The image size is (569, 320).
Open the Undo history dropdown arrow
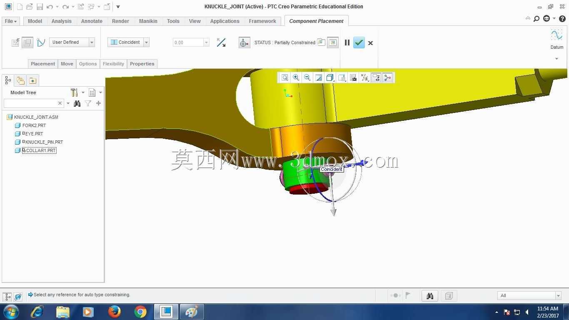[x=57, y=7]
